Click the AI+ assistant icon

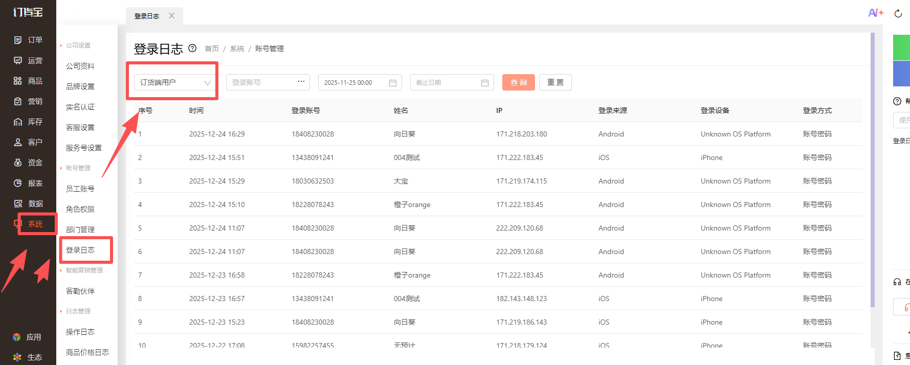(x=876, y=13)
